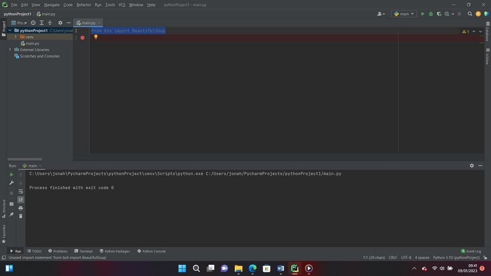Toggle soft-wrap in the run console
This screenshot has width=491, height=276.
click(x=21, y=191)
